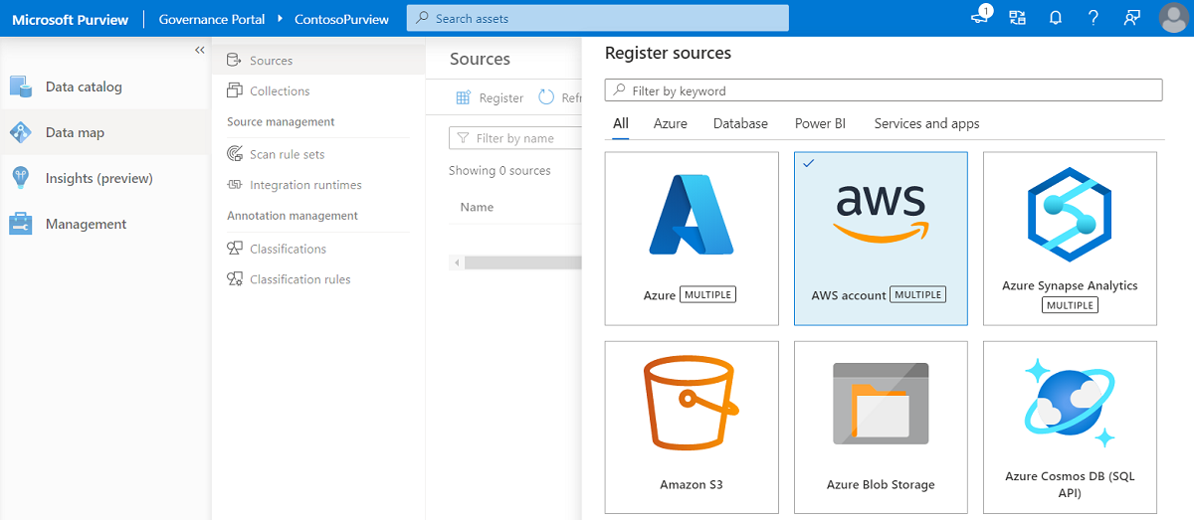
Task: Sort by the Name column header
Action: pyautogui.click(x=477, y=207)
